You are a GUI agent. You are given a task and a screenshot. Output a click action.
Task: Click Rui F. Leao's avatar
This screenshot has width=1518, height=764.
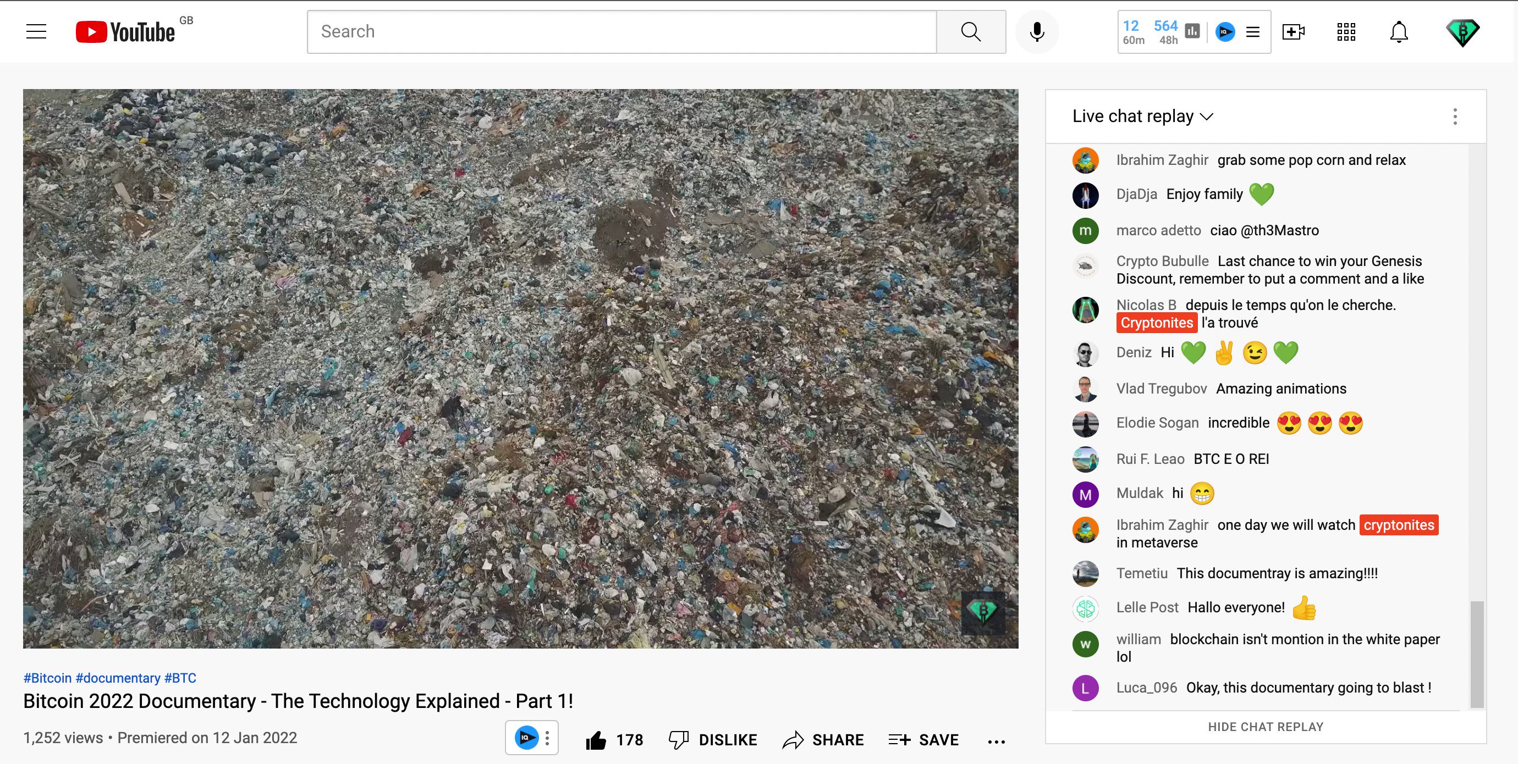(x=1086, y=459)
